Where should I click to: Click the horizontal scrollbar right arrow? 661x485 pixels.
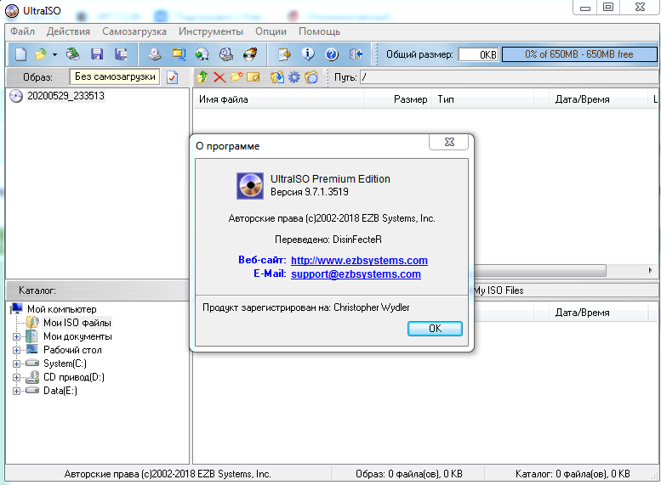[x=651, y=270]
